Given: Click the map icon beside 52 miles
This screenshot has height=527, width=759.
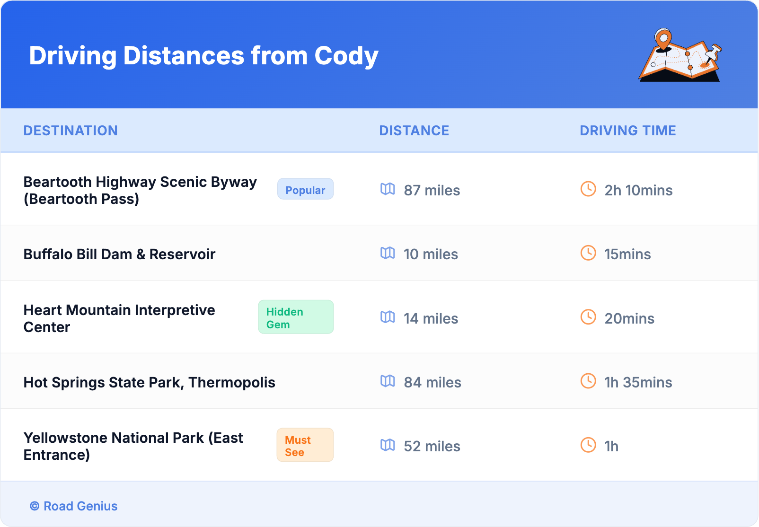Looking at the screenshot, I should (388, 445).
